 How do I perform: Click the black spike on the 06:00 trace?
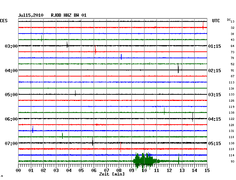[192, 117]
